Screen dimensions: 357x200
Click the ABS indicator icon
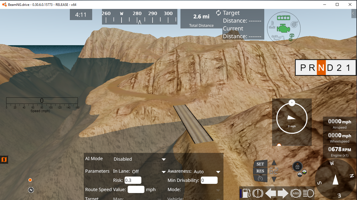tap(295, 193)
